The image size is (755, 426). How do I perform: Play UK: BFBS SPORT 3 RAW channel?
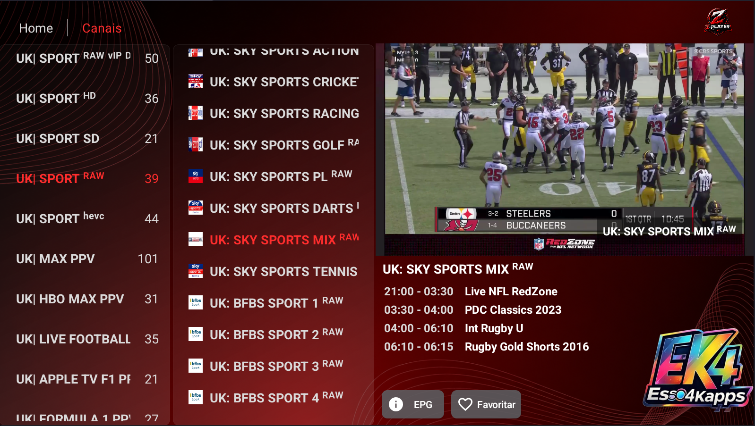click(x=274, y=366)
